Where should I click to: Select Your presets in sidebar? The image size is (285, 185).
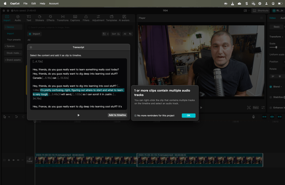point(14,40)
